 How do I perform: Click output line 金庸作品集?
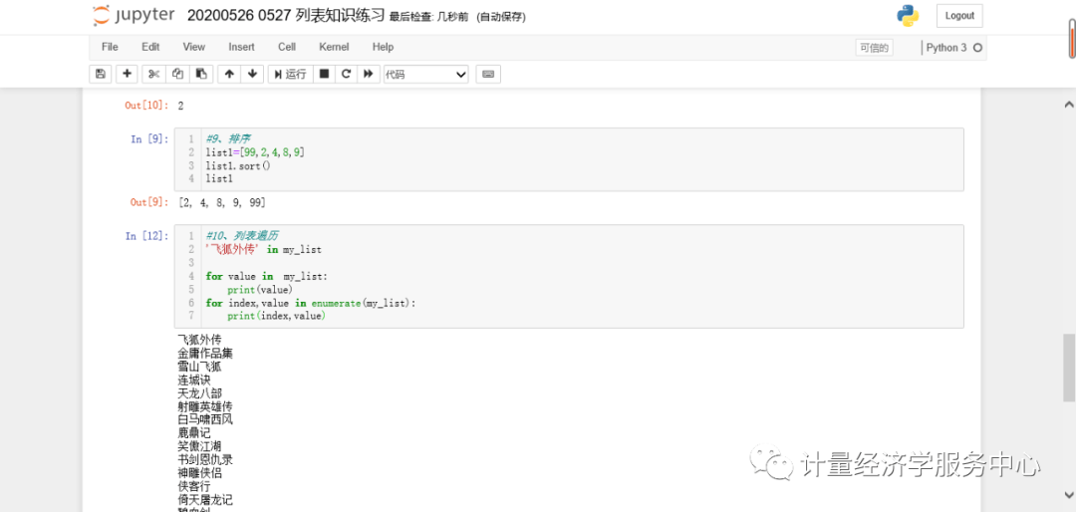pos(205,354)
